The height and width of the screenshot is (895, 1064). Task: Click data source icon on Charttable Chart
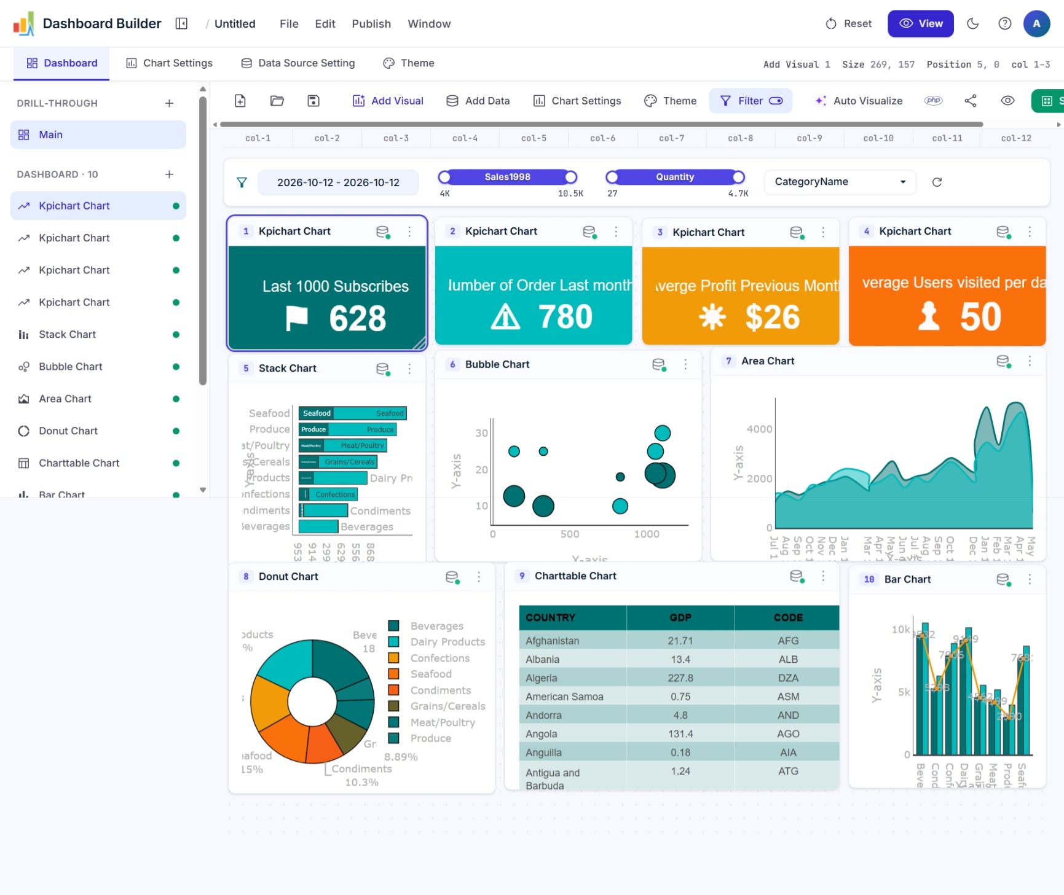pos(797,576)
